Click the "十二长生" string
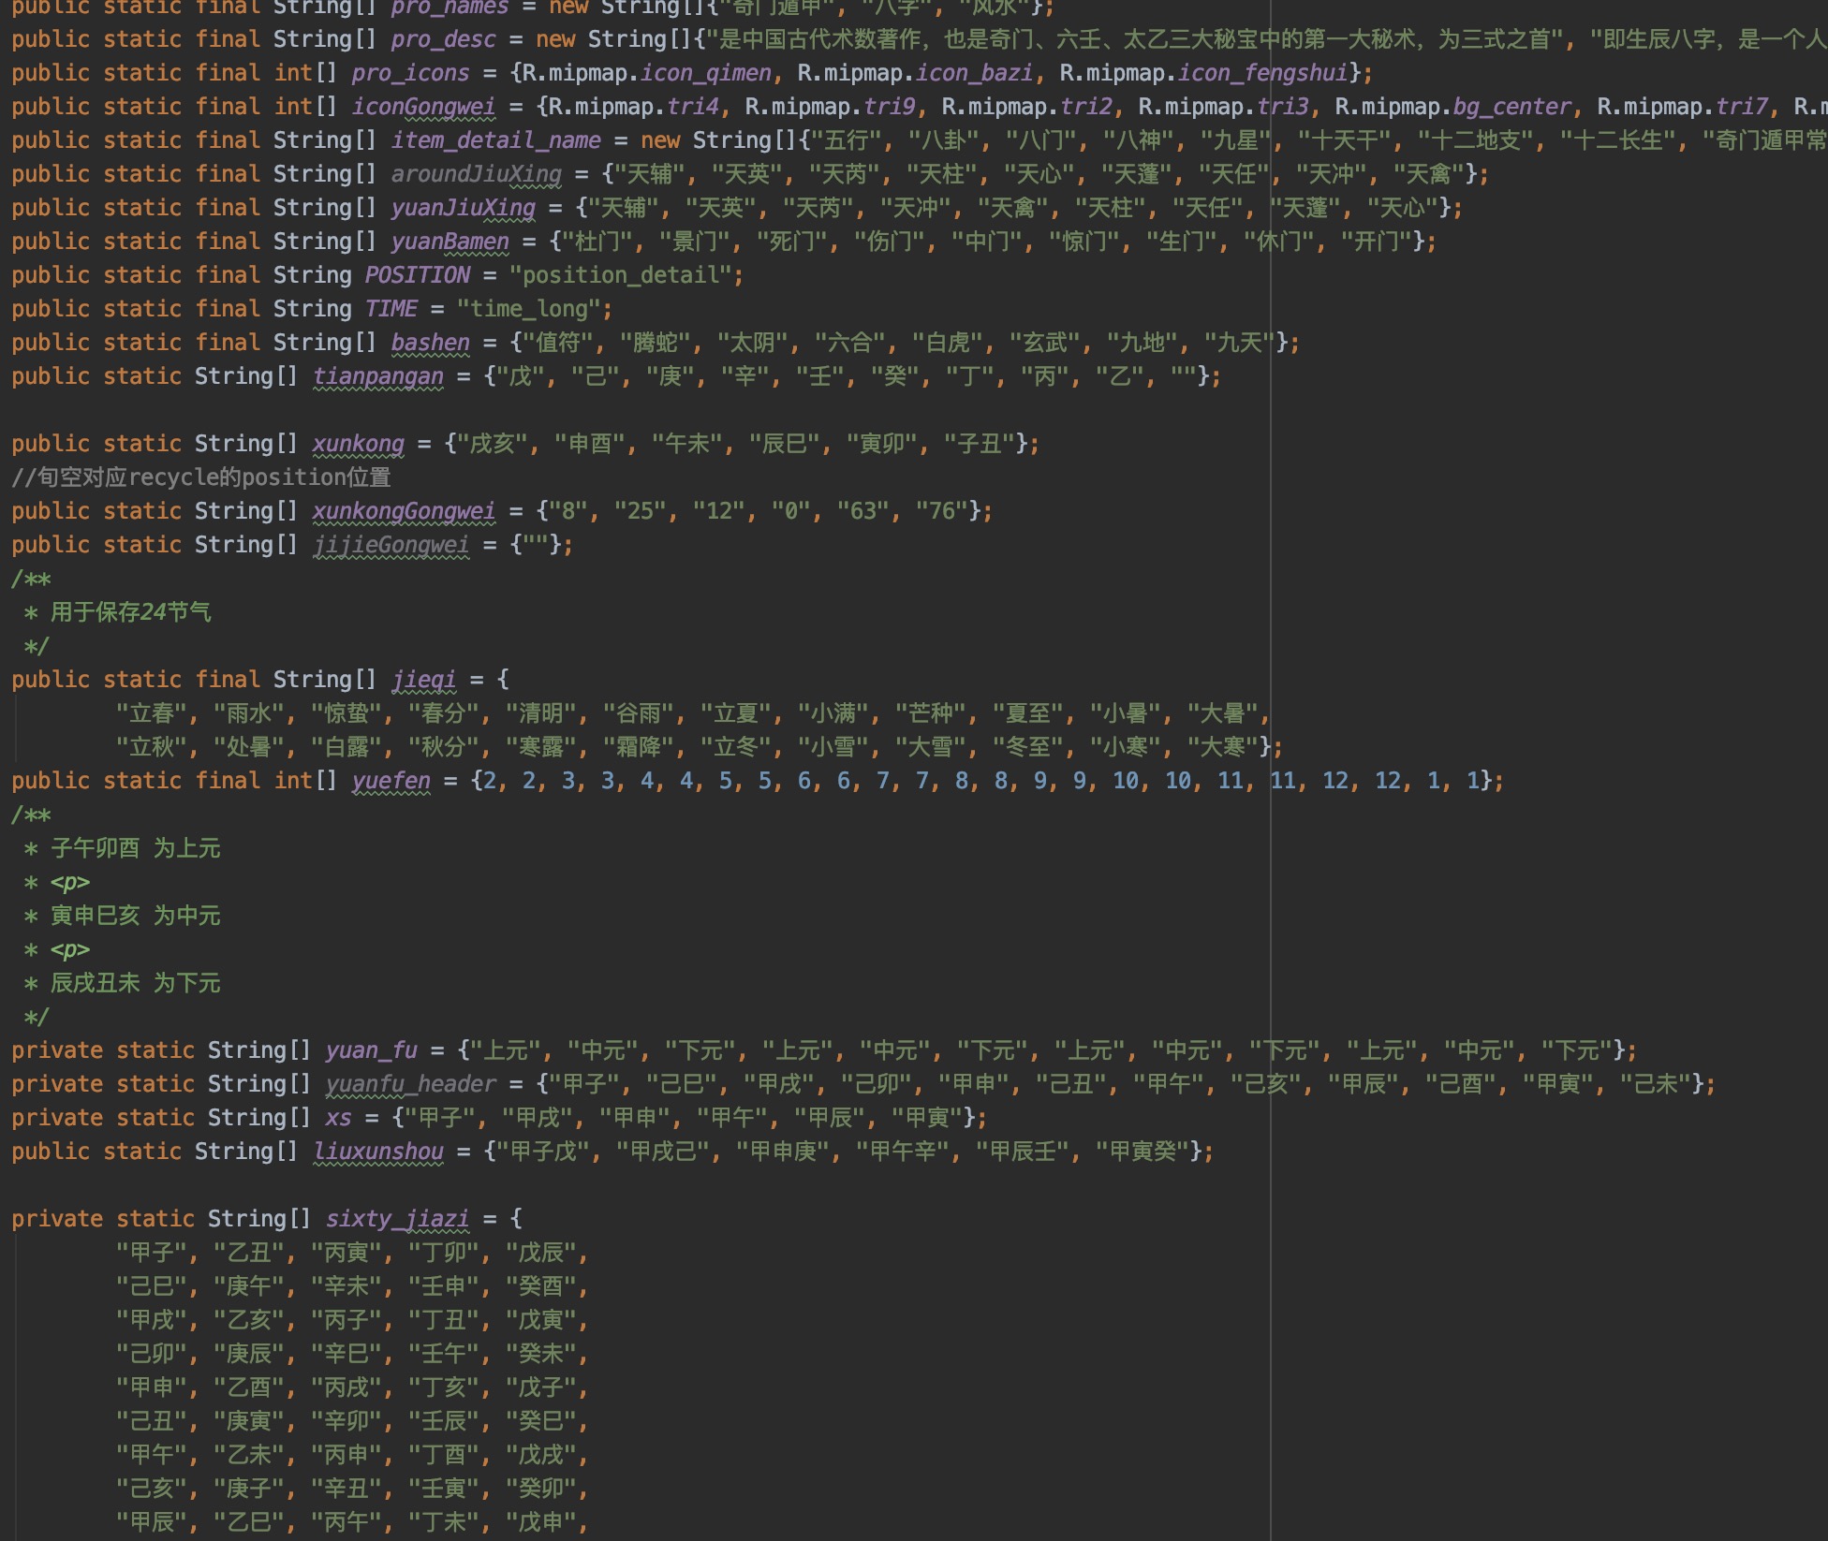Image resolution: width=1828 pixels, height=1541 pixels. [1618, 140]
